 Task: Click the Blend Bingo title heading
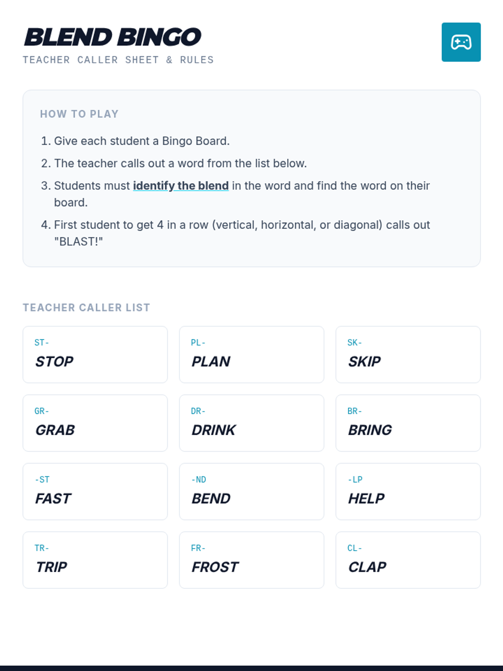tap(113, 37)
